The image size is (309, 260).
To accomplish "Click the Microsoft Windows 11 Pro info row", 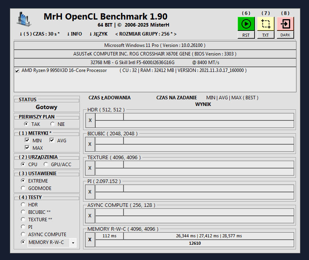I will pos(155,45).
